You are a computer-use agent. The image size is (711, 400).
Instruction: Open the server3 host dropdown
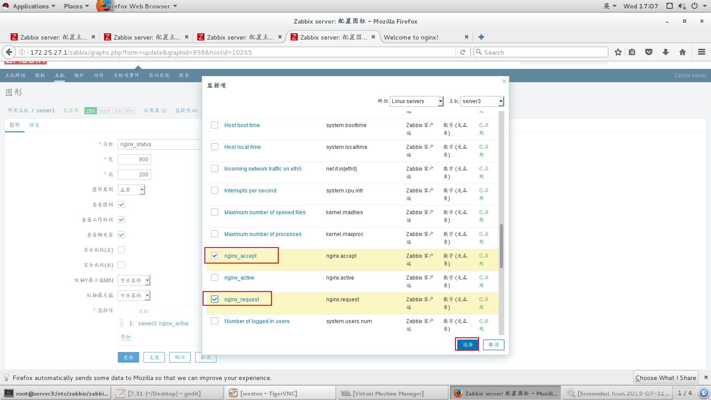click(x=482, y=101)
